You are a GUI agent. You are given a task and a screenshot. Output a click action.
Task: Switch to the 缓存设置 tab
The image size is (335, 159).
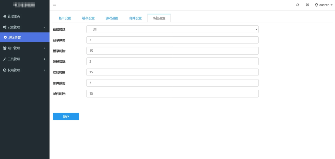coord(88,18)
